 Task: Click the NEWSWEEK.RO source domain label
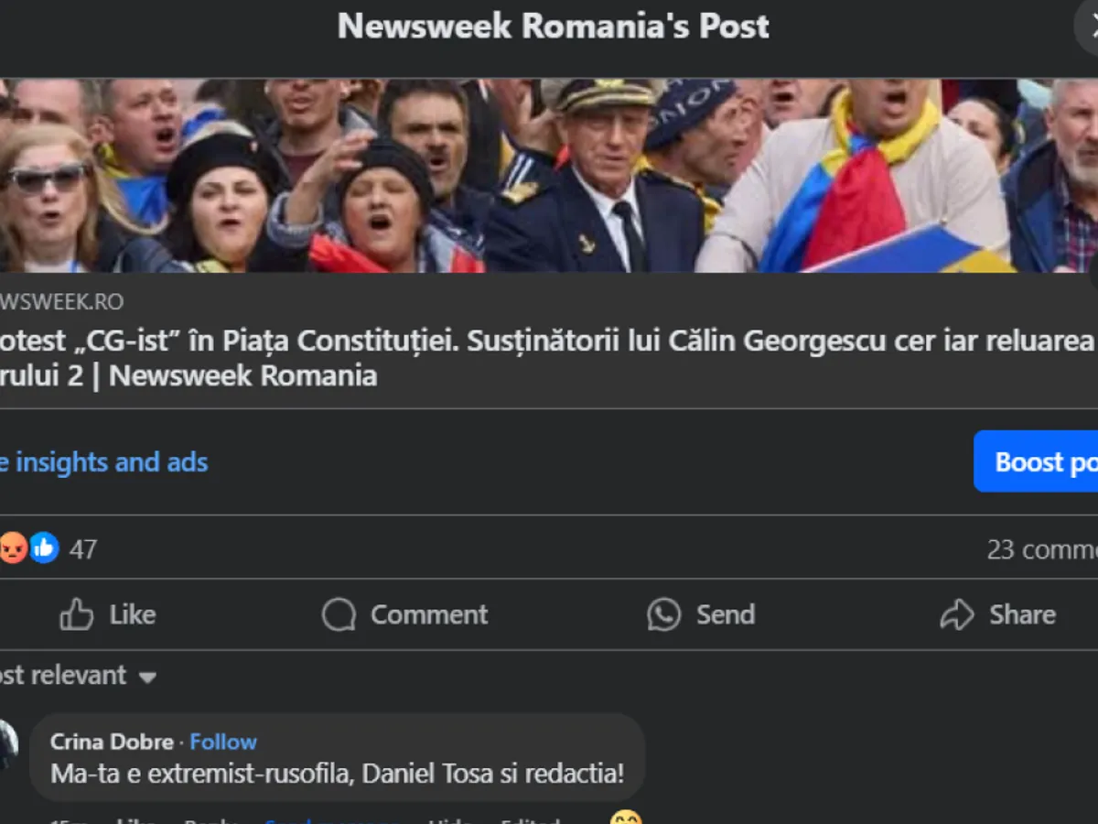(x=62, y=301)
